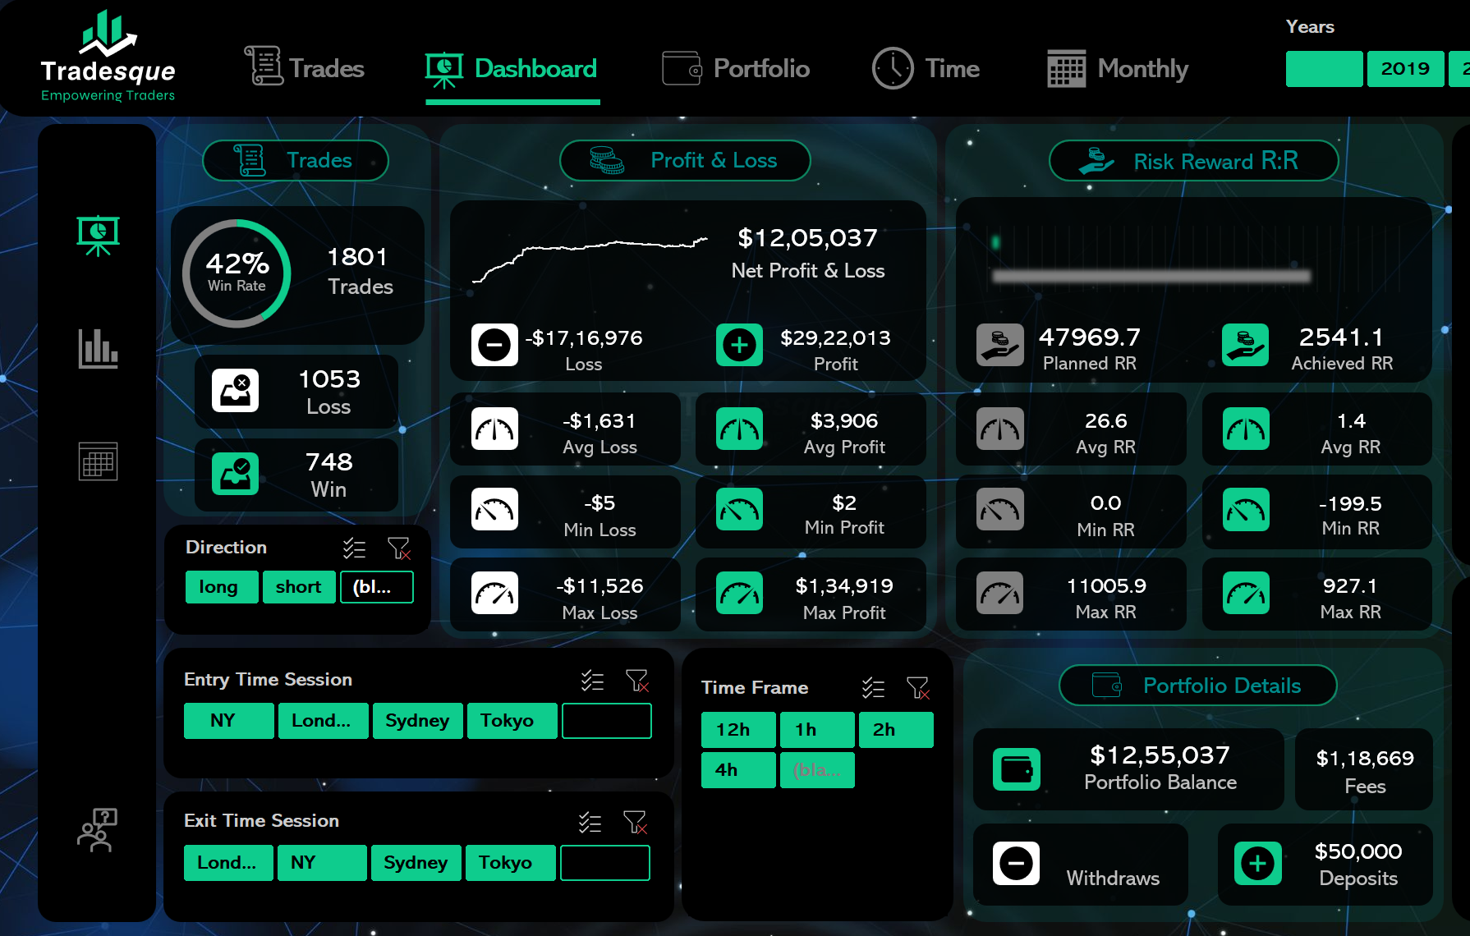This screenshot has width=1470, height=936.
Task: Clear the Time Frame slicer filter
Action: 918,688
